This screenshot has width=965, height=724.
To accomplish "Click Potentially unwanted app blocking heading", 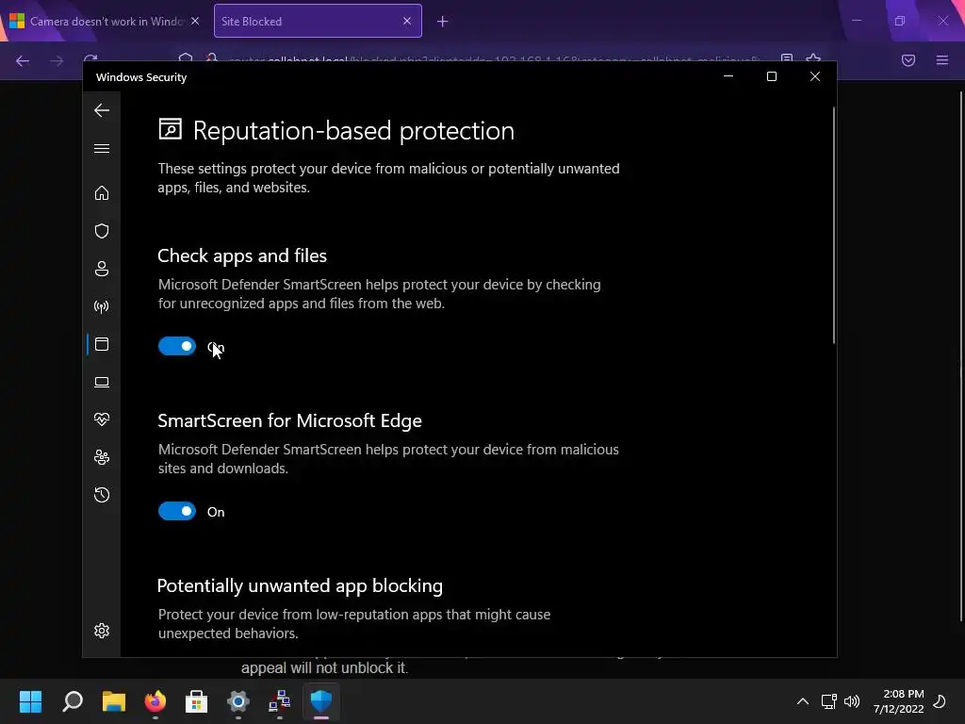I will click(x=300, y=585).
